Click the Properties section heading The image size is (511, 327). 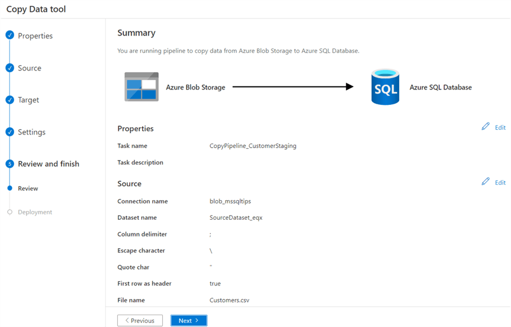(136, 129)
